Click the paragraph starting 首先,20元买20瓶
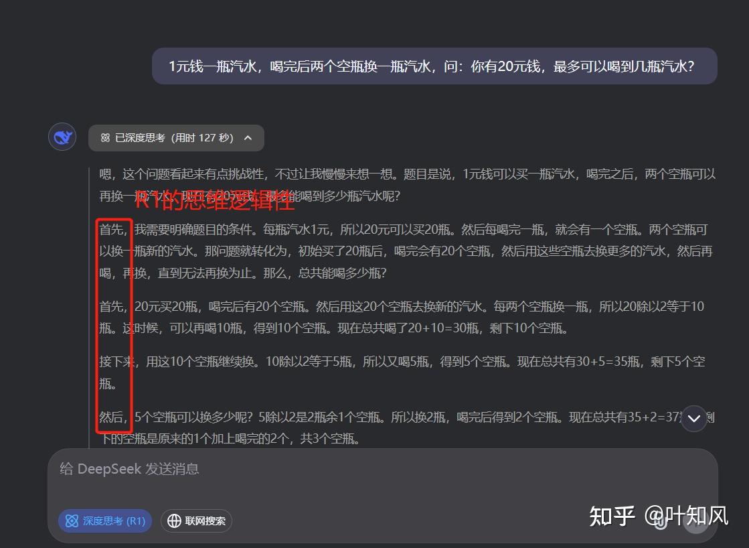749x548 pixels. (402, 317)
